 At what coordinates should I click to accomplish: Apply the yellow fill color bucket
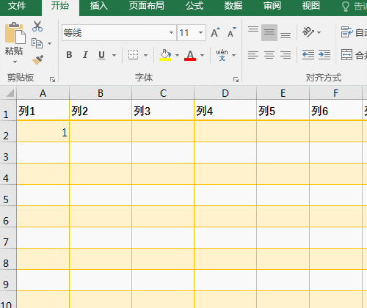click(x=165, y=55)
